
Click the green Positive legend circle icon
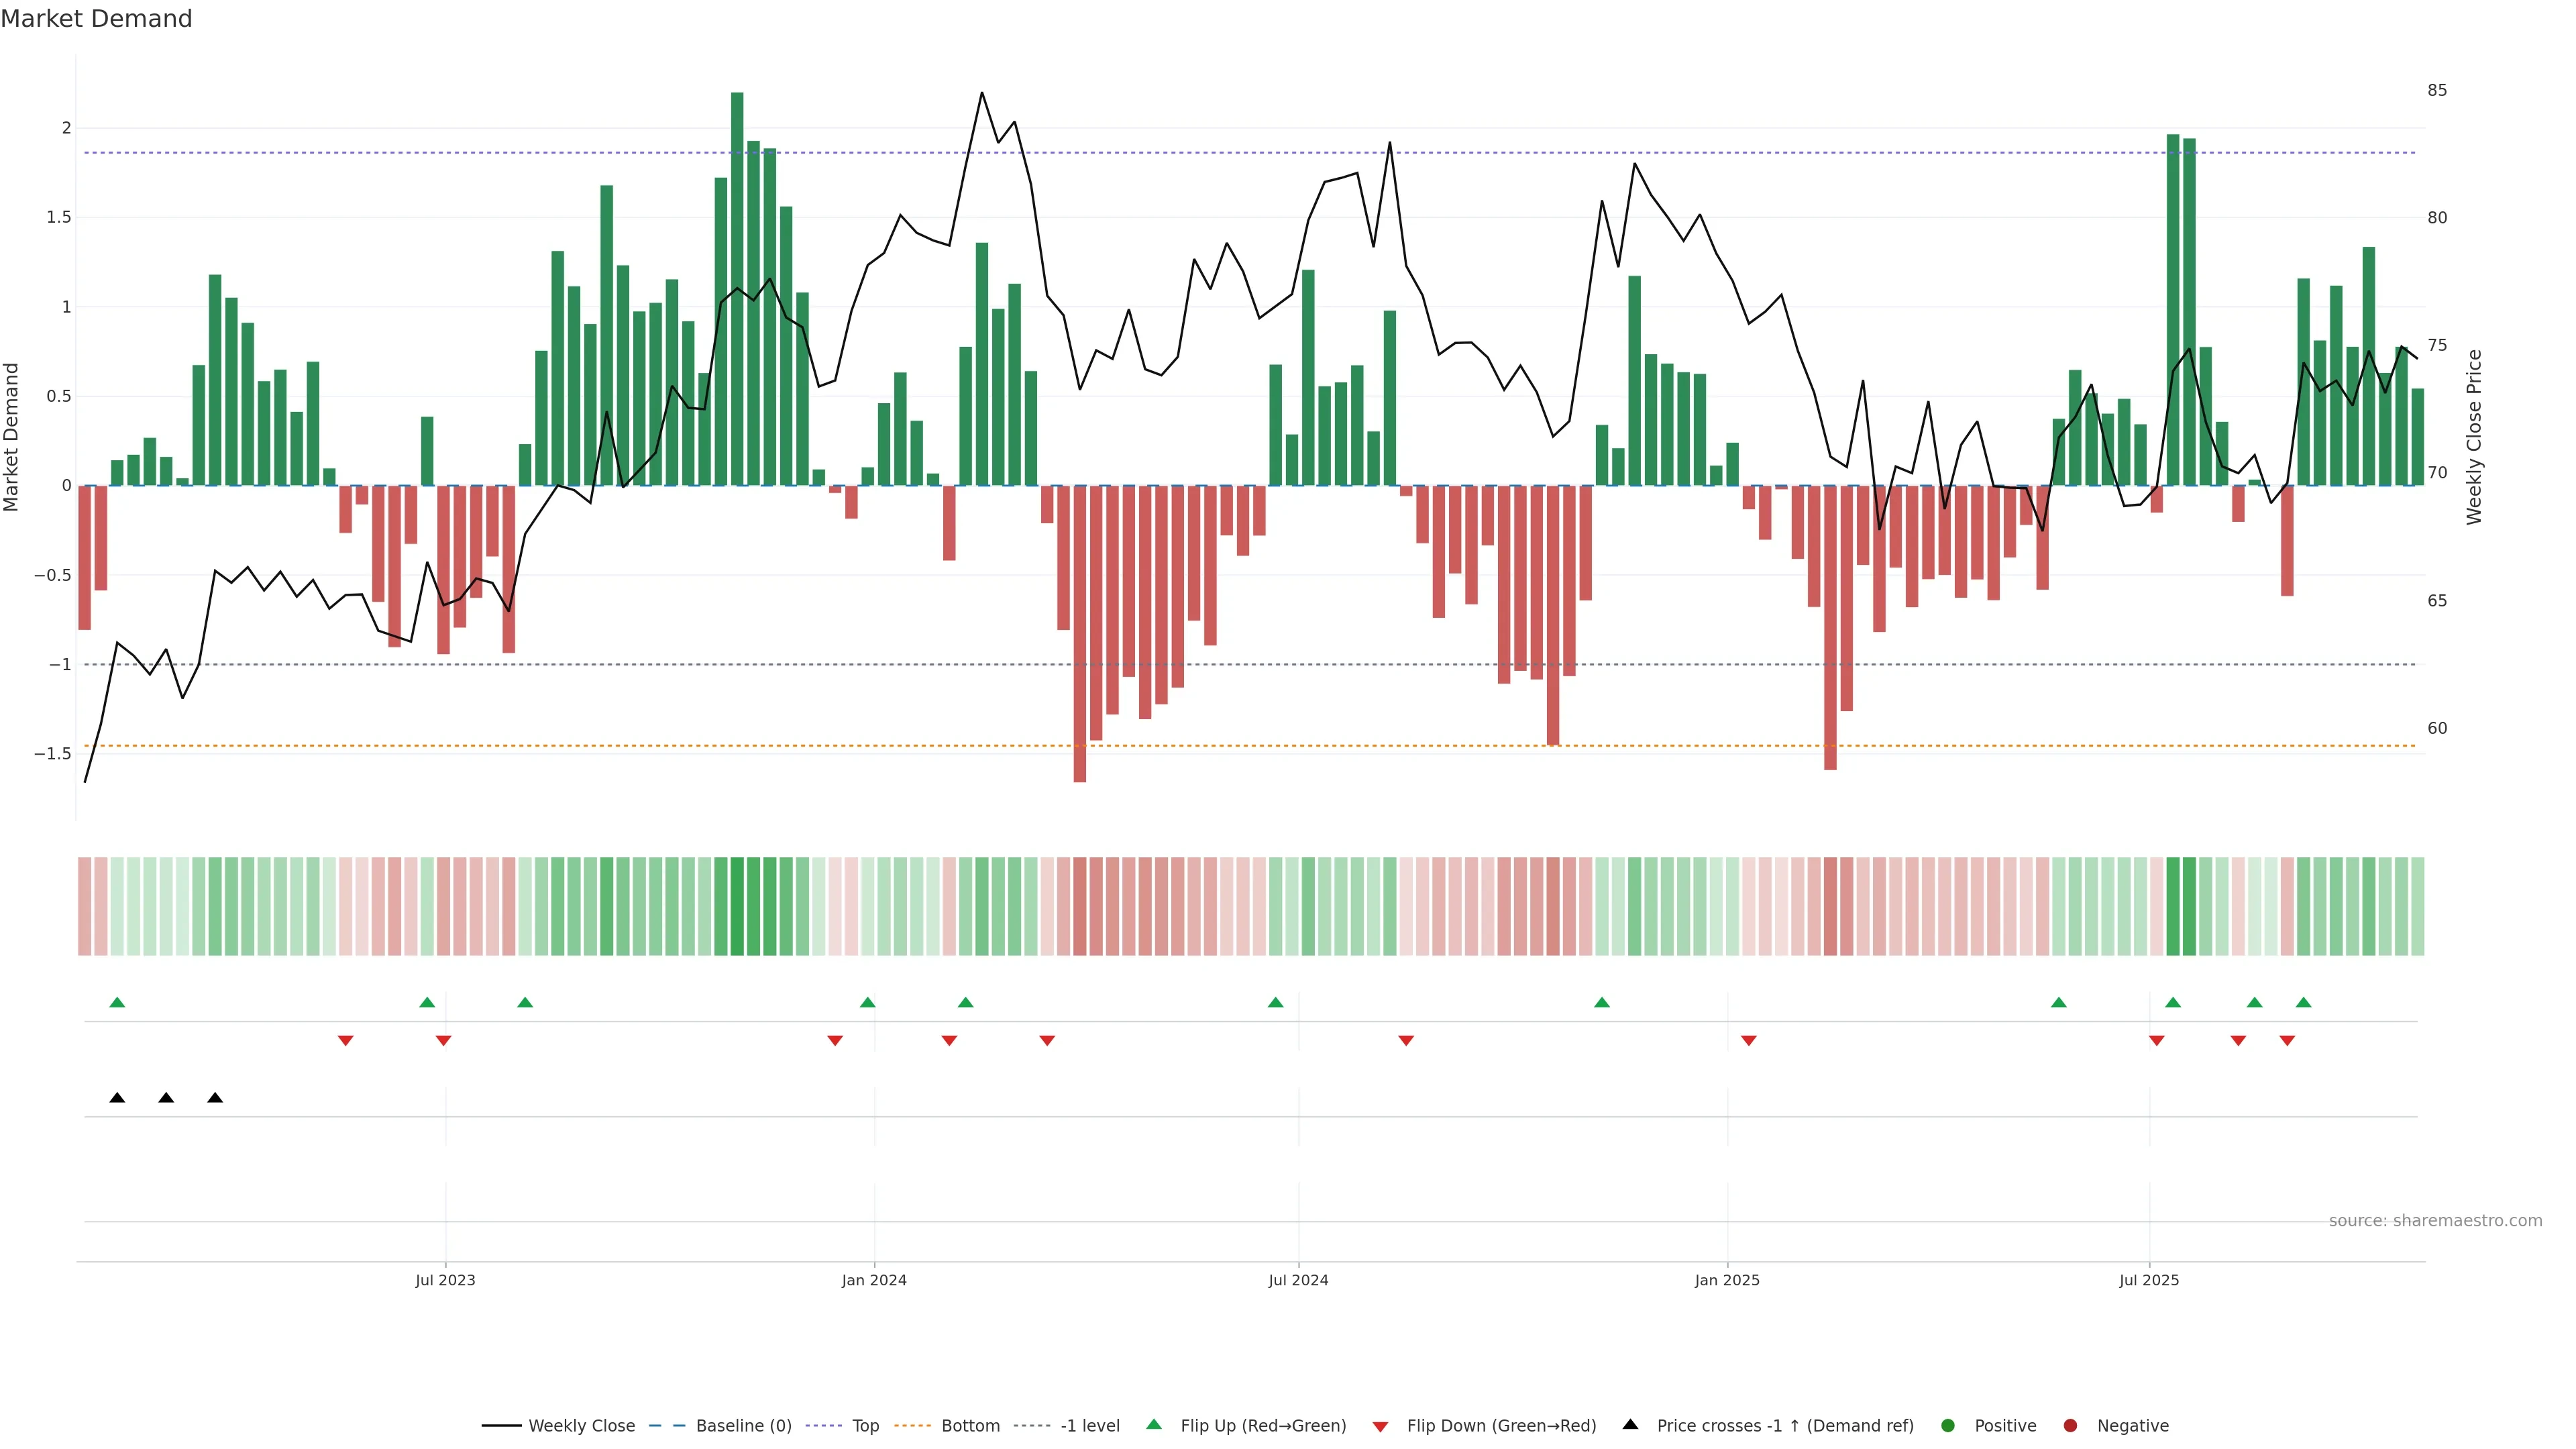[1947, 1426]
